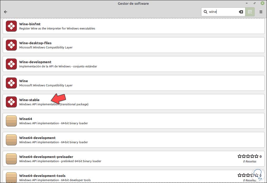The height and width of the screenshot is (183, 267).
Task: Click the Wine64-development box icon
Action: pyautogui.click(x=11, y=140)
